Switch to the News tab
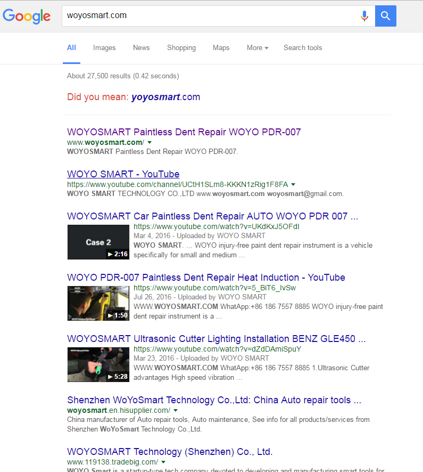This screenshot has width=423, height=472. (x=142, y=47)
